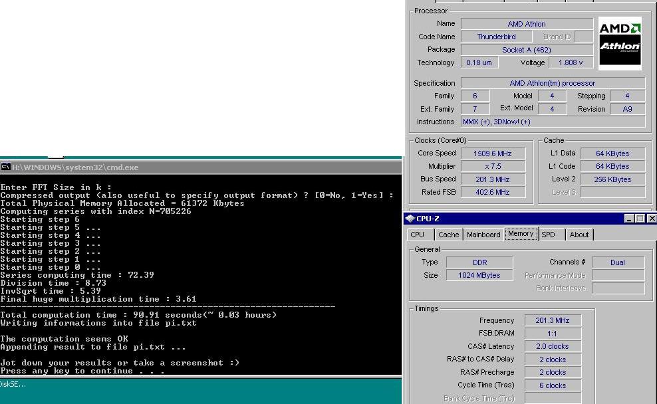The height and width of the screenshot is (404, 657).
Task: Click the CPU-Z title bar icon
Action: coord(410,219)
